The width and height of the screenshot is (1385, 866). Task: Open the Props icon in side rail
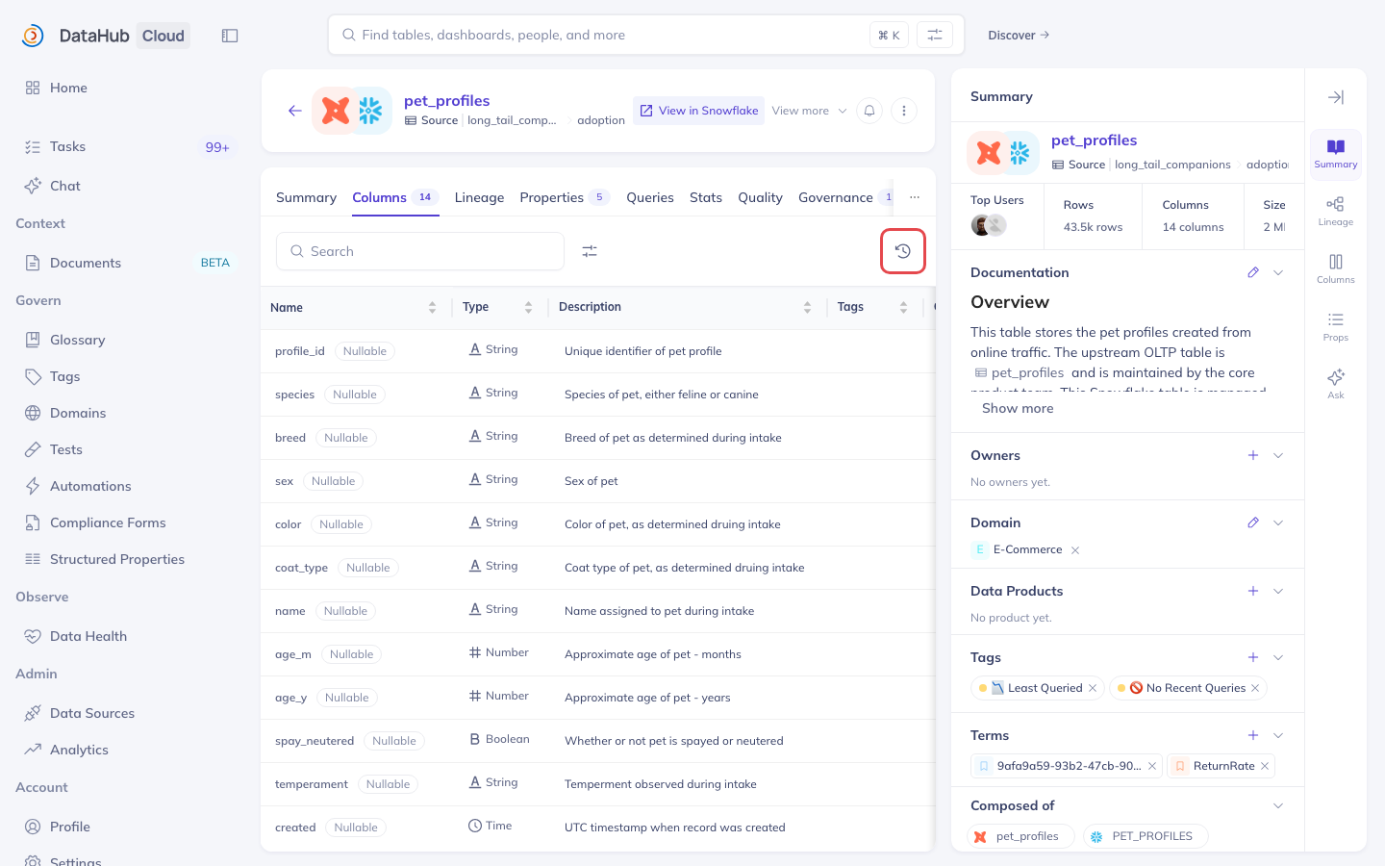(1336, 327)
